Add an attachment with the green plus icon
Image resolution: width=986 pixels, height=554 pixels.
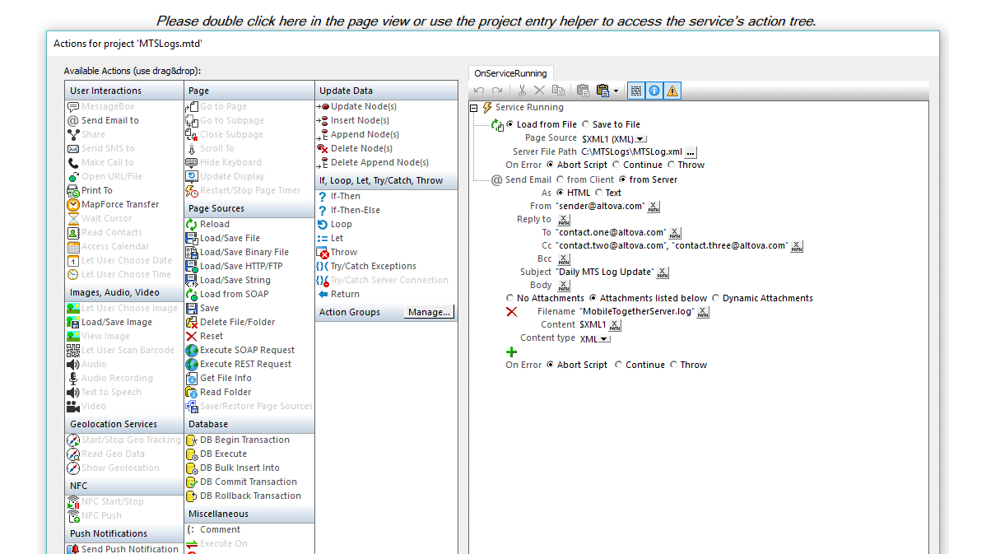[x=512, y=352]
